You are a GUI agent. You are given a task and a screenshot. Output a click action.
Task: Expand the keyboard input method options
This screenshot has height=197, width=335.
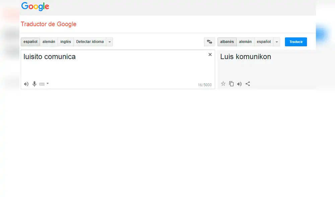point(47,84)
